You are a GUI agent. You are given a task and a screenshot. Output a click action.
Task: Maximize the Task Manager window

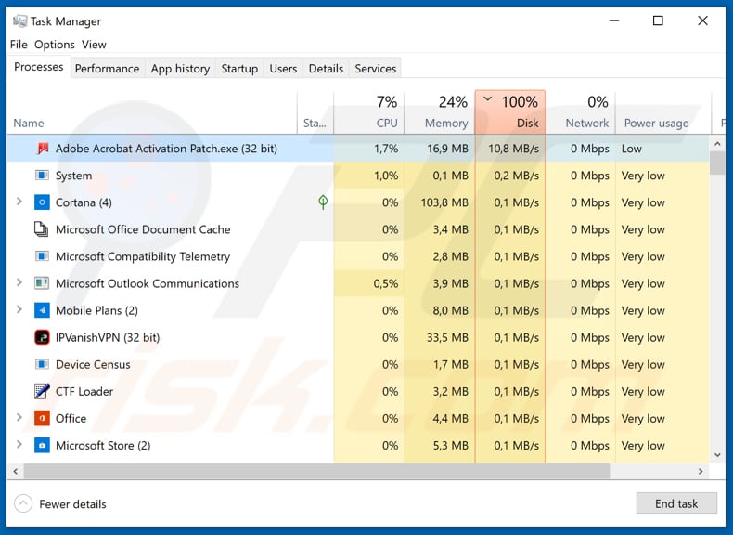tap(658, 20)
